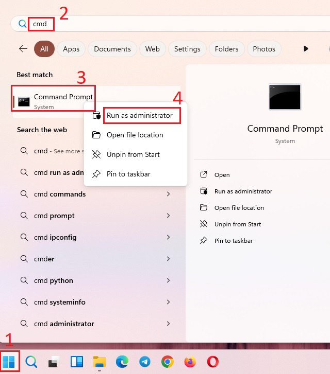This screenshot has width=330, height=374.
Task: Select the 'cmd commands' suggestion text
Action: 60,194
